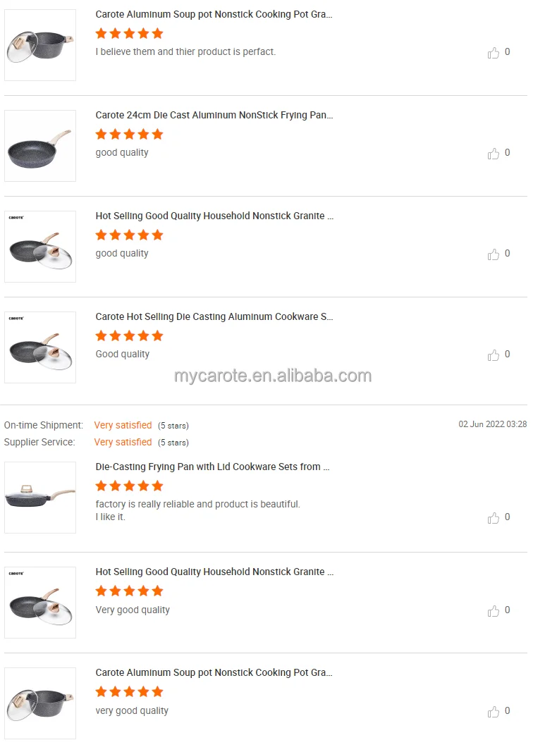This screenshot has height=752, width=545.
Task: Like the Household Granite review reading "Very good quality"
Action: (x=494, y=611)
